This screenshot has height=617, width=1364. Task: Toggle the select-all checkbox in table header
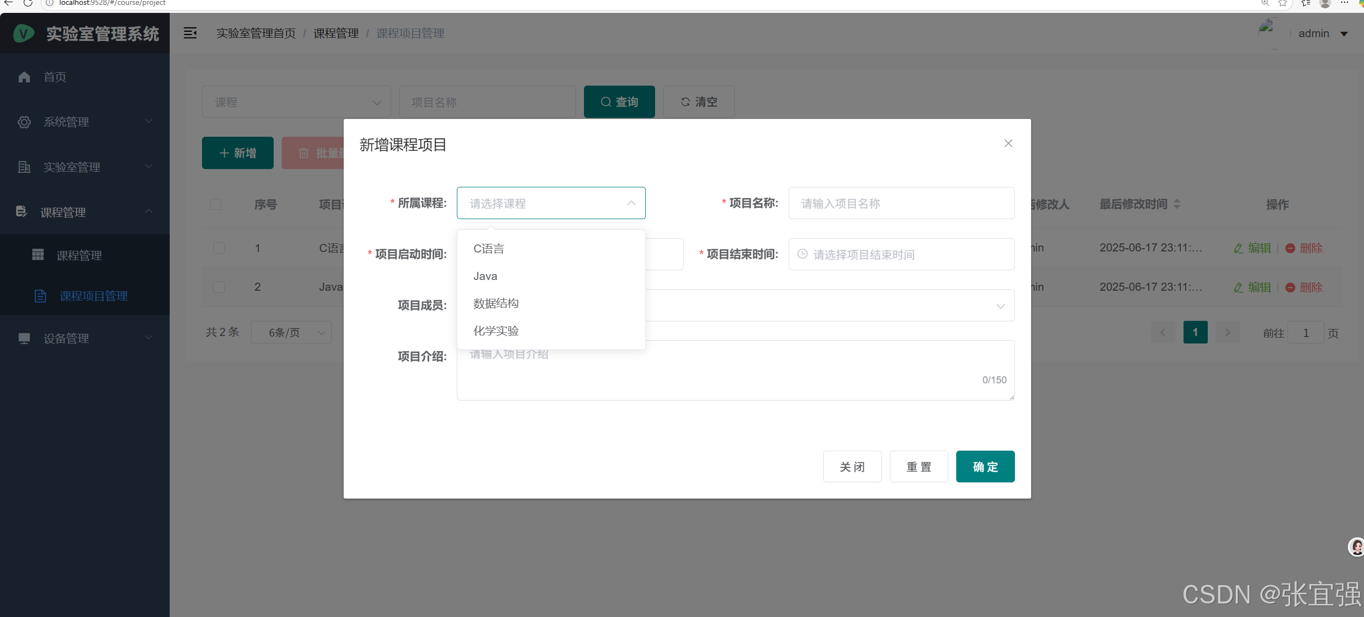pyautogui.click(x=216, y=205)
